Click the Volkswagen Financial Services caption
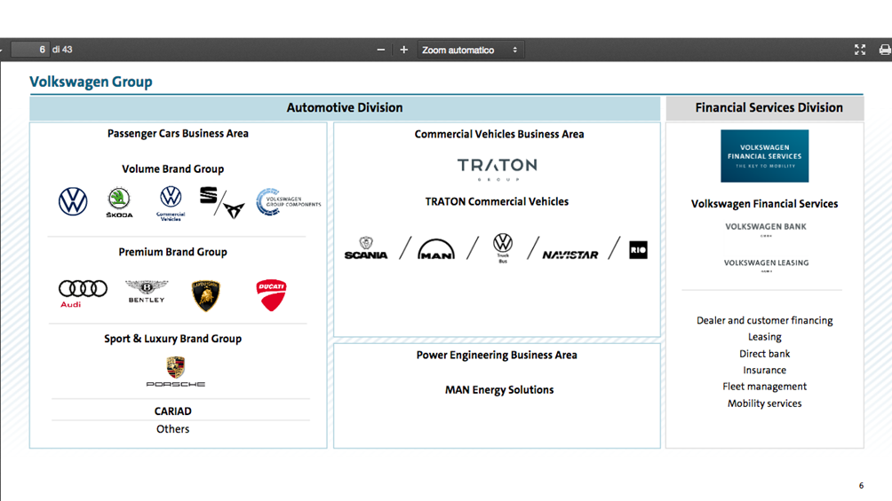This screenshot has width=892, height=501. pos(765,204)
